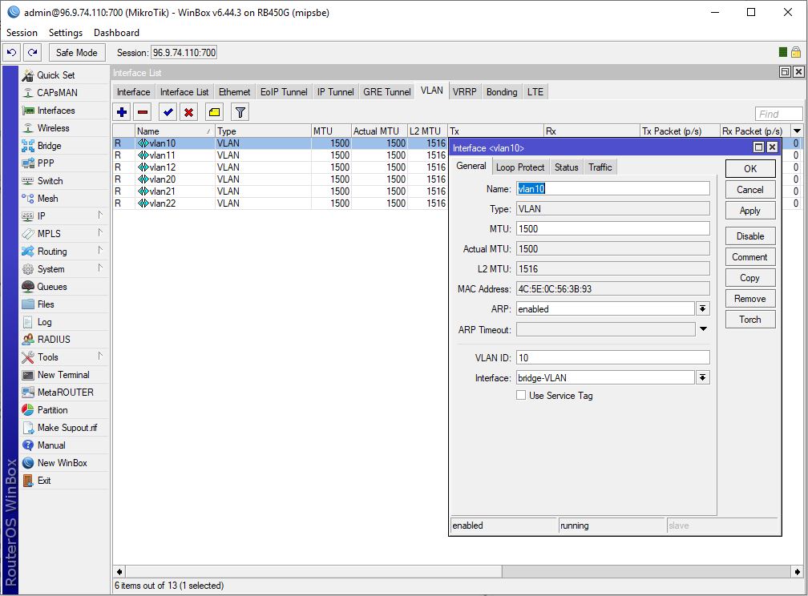Open the PPP section

point(46,163)
